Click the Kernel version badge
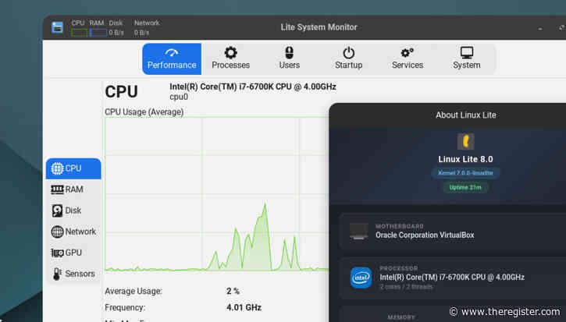 pyautogui.click(x=465, y=173)
